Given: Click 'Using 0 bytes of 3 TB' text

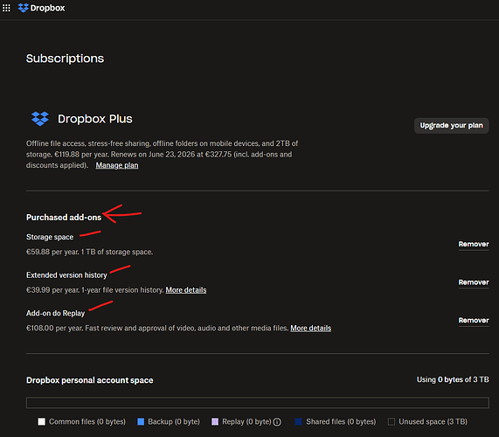Looking at the screenshot, I should [453, 379].
